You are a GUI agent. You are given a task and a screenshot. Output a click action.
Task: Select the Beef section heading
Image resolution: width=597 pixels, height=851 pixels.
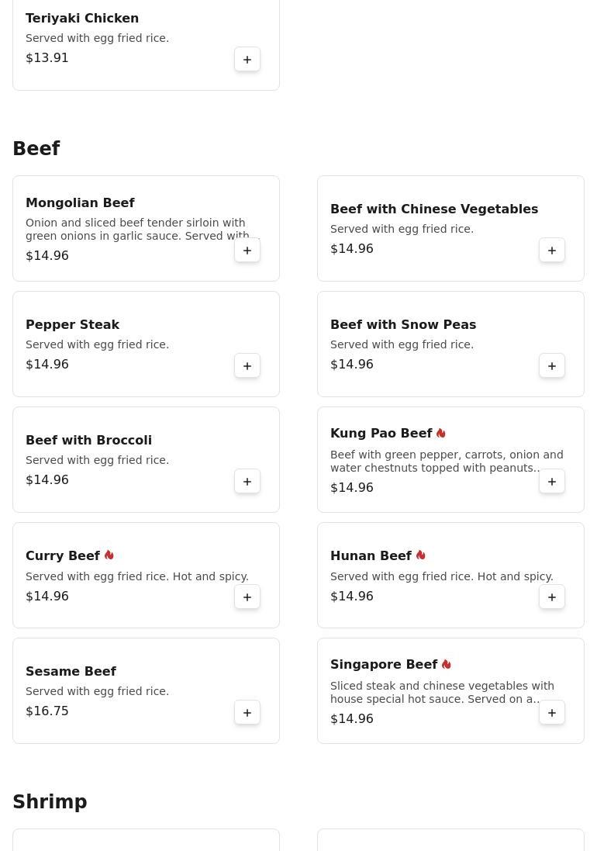click(x=36, y=148)
